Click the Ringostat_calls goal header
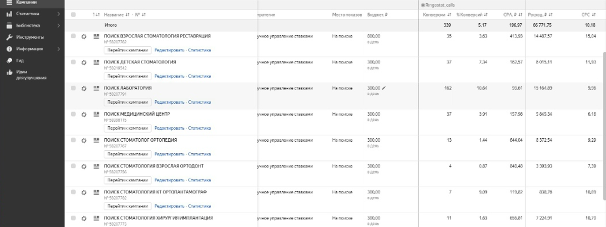This screenshot has height=227, width=606. point(437,4)
